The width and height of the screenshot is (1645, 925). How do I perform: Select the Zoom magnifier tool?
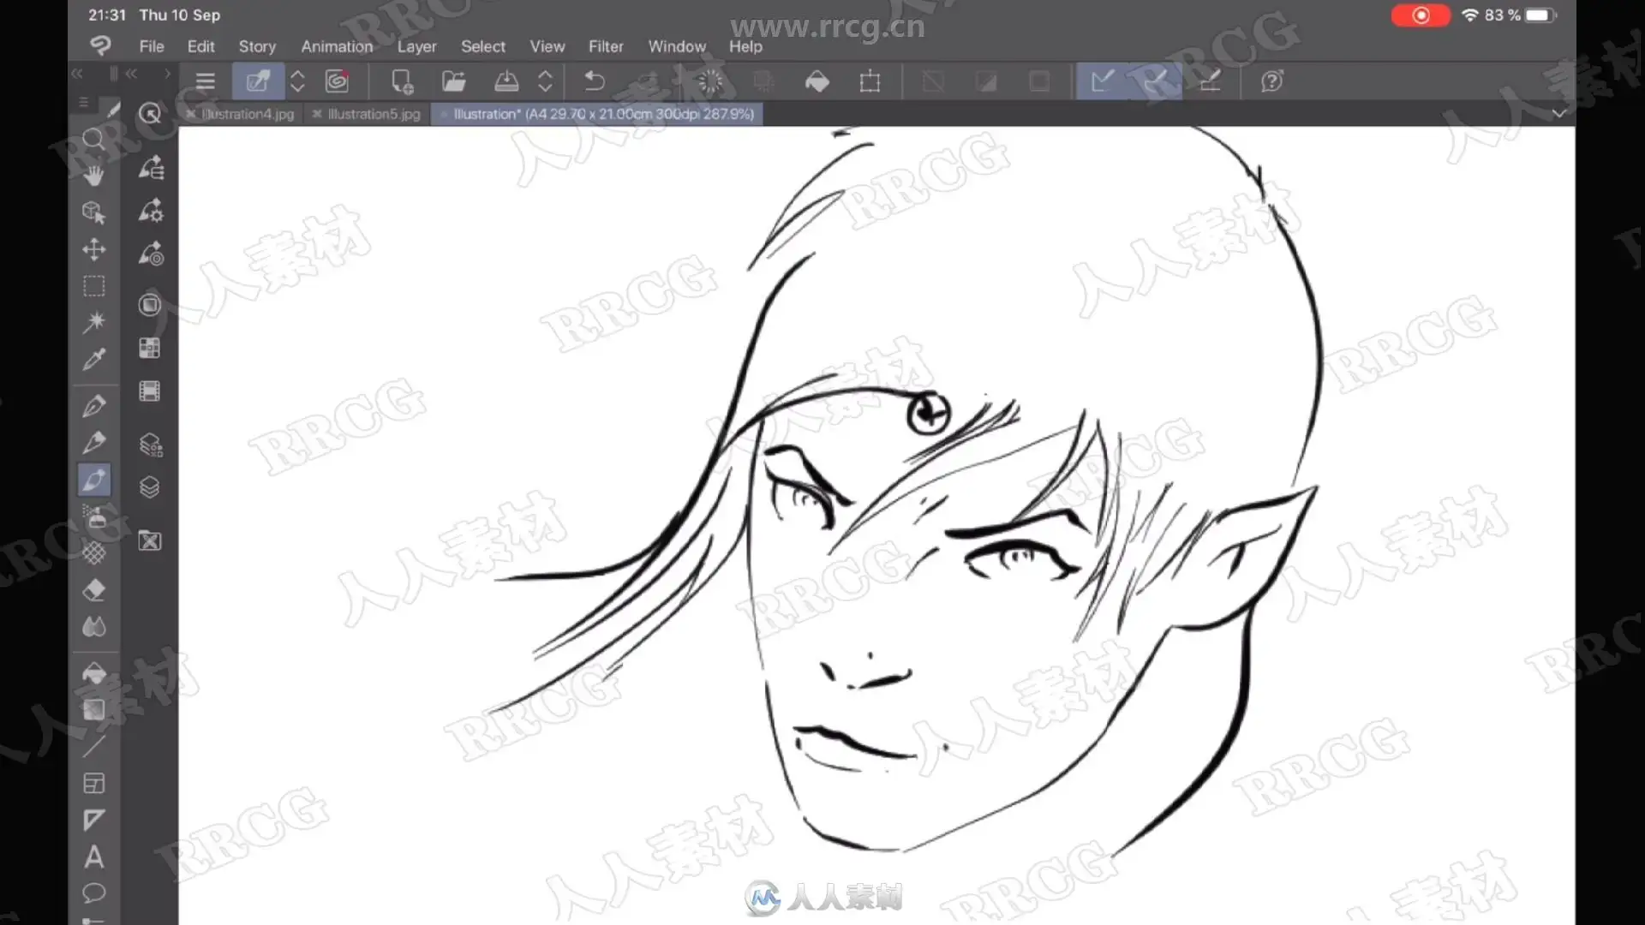(93, 140)
